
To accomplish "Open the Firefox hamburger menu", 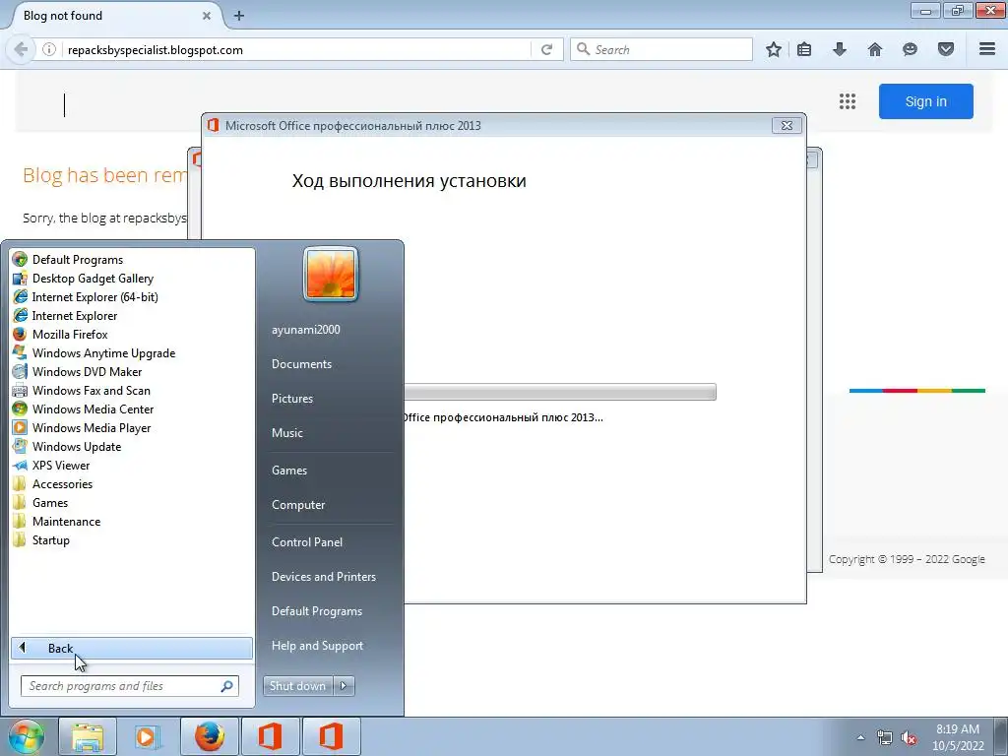I will coord(987,49).
